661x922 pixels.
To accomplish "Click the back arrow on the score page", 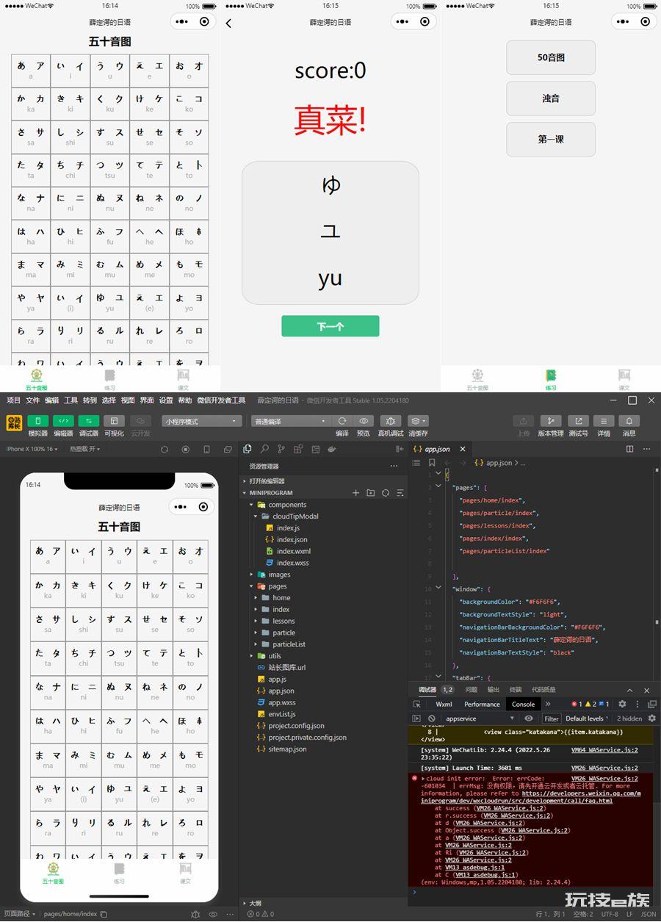I will tap(228, 24).
